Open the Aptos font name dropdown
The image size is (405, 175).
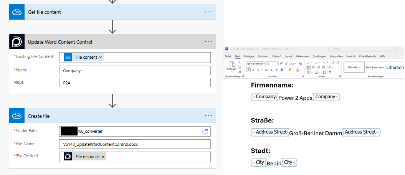pos(255,63)
